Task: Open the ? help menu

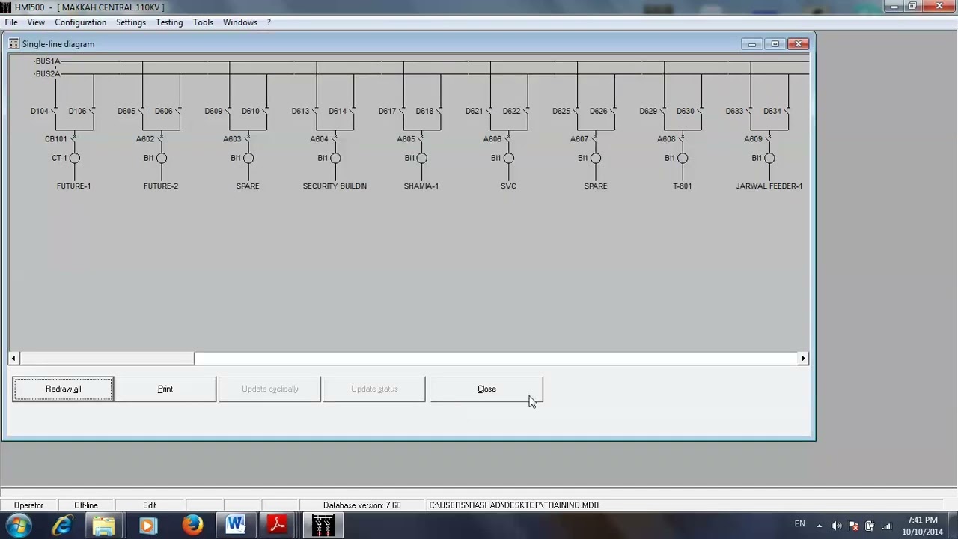Action: (269, 22)
